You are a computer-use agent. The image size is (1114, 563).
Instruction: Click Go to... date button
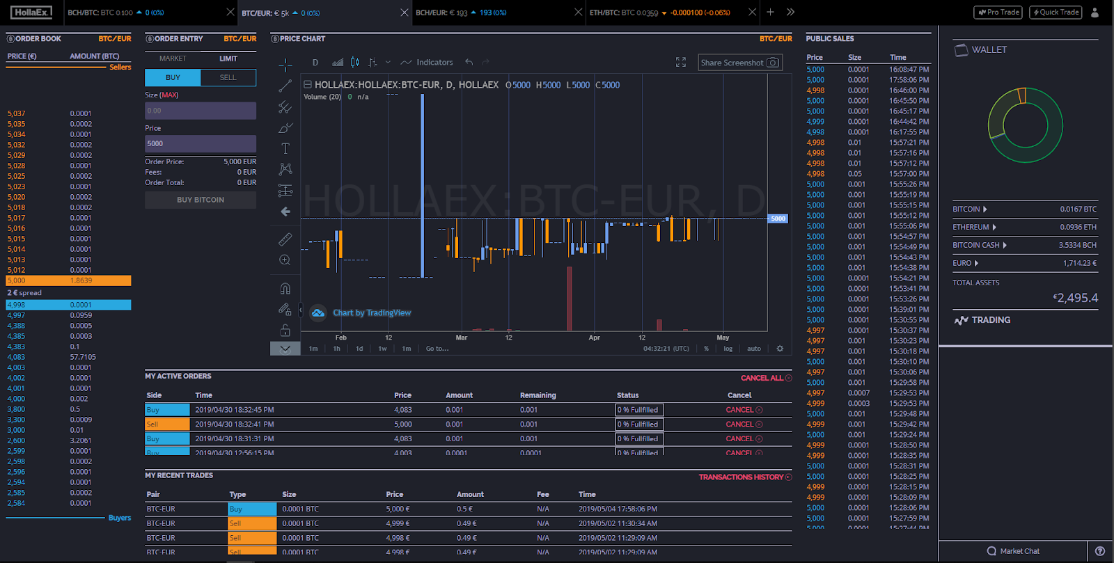[437, 349]
